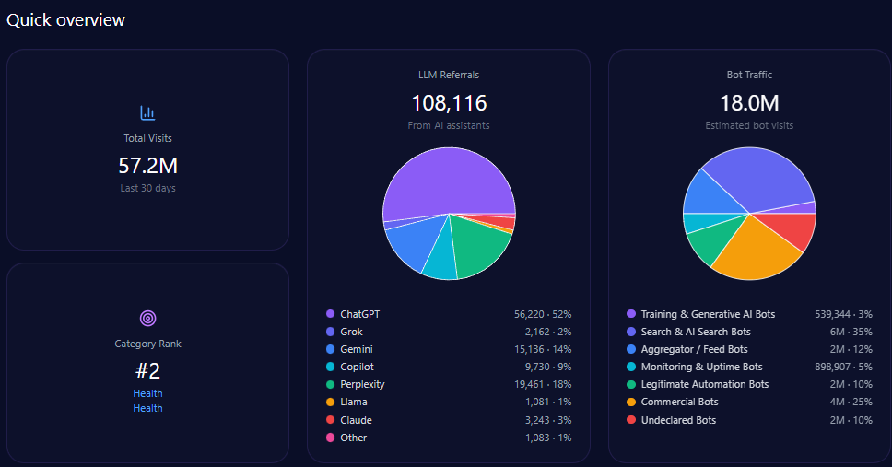The width and height of the screenshot is (892, 467).
Task: Click the orange Commercial Bots legend dot
Action: 631,402
